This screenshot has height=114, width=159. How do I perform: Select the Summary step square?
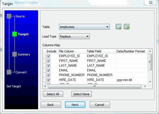tap(15, 54)
